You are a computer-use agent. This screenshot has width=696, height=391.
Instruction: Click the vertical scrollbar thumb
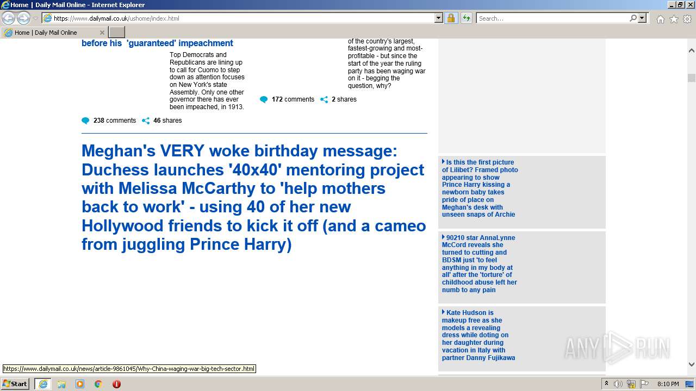pos(692,78)
